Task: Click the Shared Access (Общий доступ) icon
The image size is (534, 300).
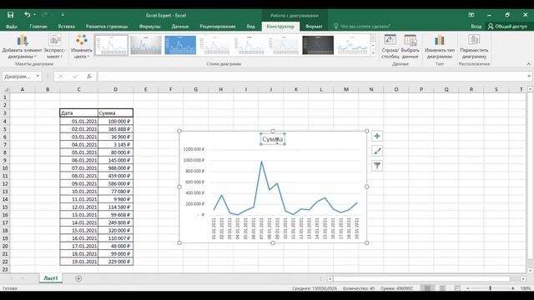Action: pos(491,26)
